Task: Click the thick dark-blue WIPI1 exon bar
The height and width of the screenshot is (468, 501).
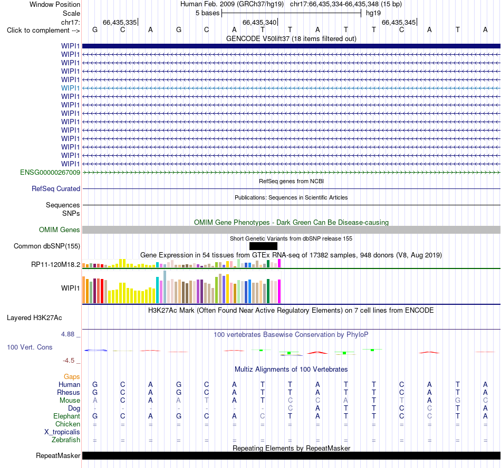Action: pos(291,46)
